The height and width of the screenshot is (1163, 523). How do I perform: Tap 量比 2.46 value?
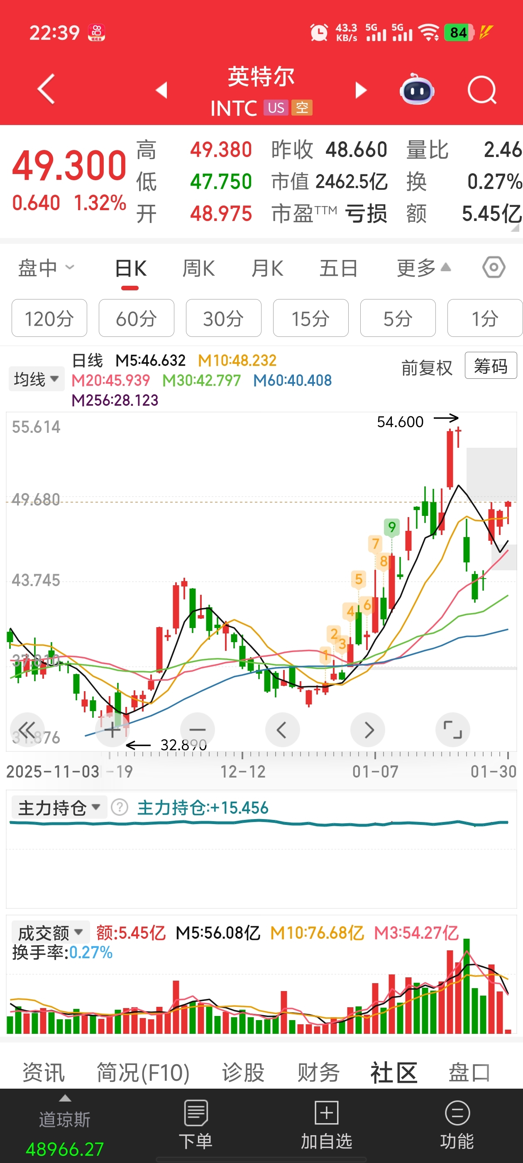(464, 150)
